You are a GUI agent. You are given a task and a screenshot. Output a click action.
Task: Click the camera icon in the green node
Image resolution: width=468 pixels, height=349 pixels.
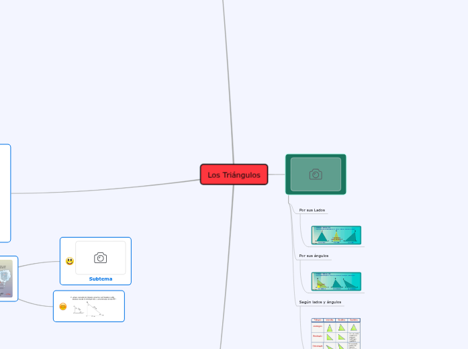click(x=316, y=174)
